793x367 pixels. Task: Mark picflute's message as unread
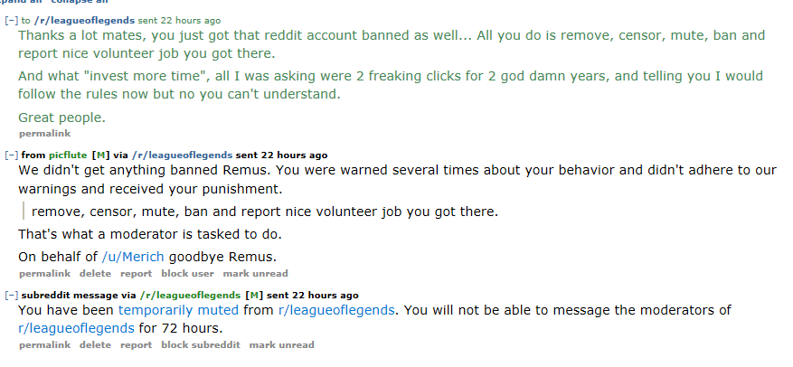coord(255,274)
